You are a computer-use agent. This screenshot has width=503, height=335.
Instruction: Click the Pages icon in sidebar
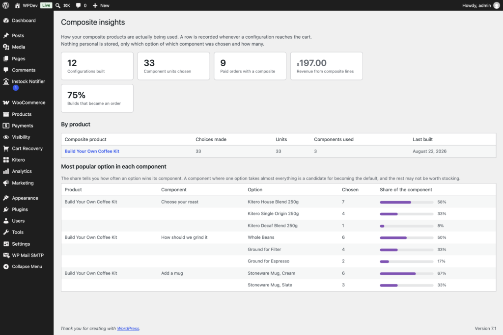coord(6,58)
